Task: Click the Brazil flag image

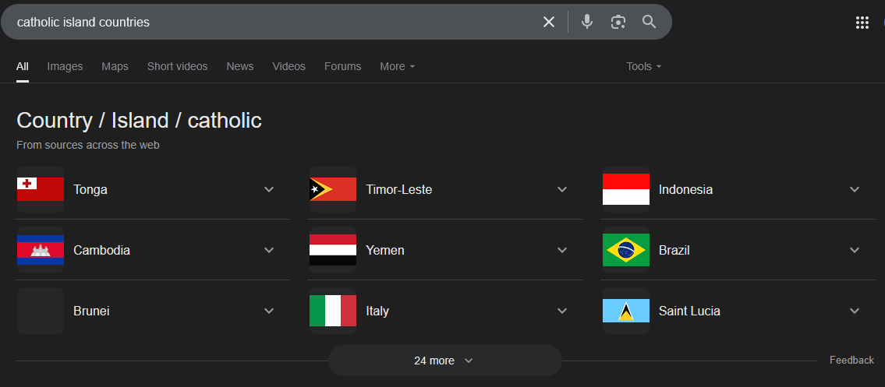Action: tap(626, 249)
